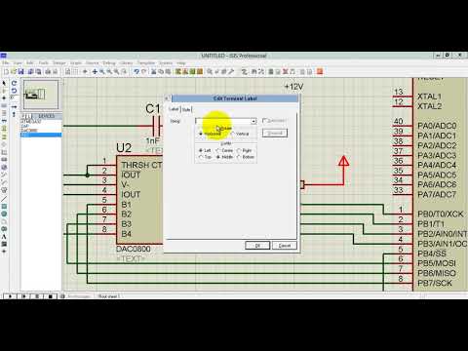Select the Selection arrow tool

point(4,83)
